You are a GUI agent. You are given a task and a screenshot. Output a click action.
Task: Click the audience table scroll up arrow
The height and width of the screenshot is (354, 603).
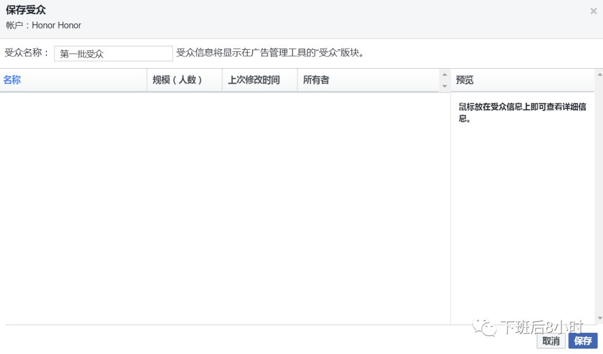[444, 75]
